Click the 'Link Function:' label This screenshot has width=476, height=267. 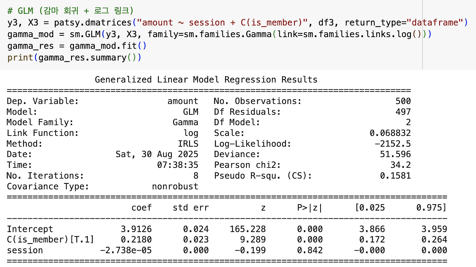tap(43, 133)
